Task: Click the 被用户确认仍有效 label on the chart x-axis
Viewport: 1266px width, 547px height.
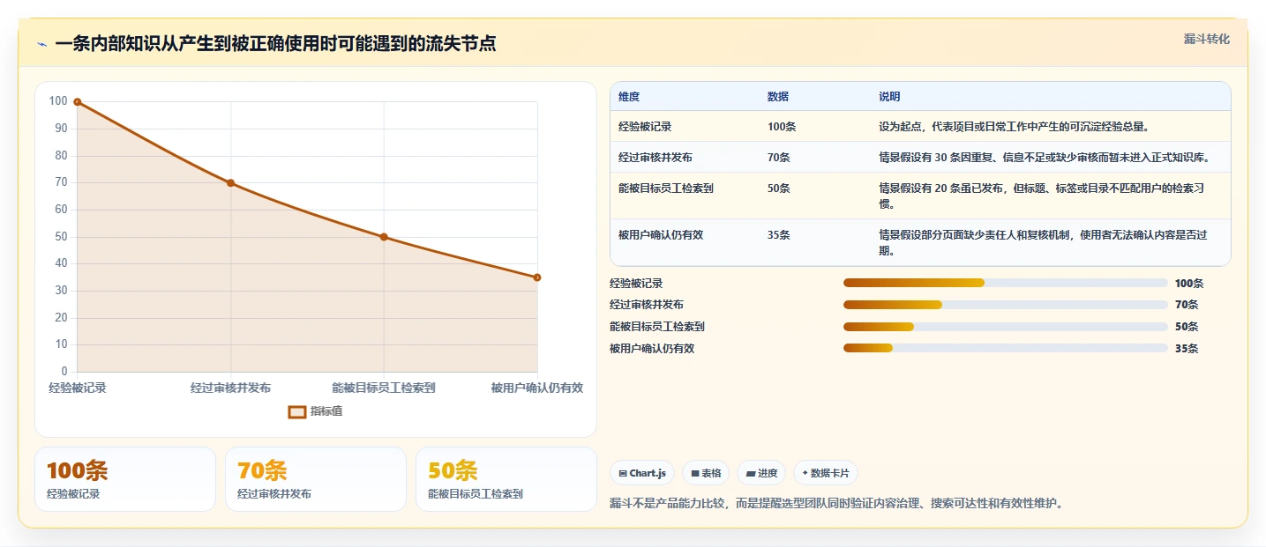Action: tap(537, 388)
